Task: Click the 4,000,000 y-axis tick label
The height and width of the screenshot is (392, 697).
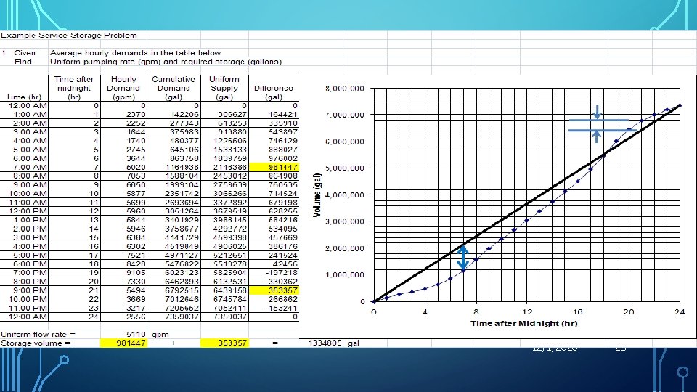Action: point(344,195)
